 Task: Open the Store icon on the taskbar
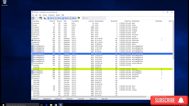tap(56, 105)
